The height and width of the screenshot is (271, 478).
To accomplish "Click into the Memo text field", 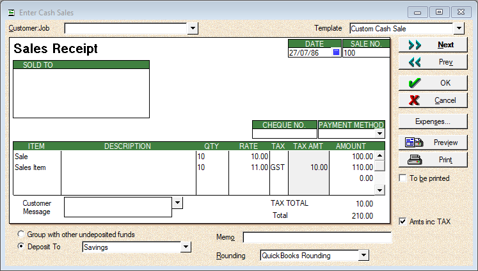I will point(317,238).
